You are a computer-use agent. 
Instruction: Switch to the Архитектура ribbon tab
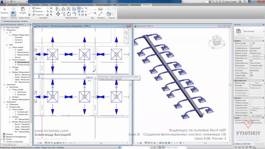tap(12, 5)
